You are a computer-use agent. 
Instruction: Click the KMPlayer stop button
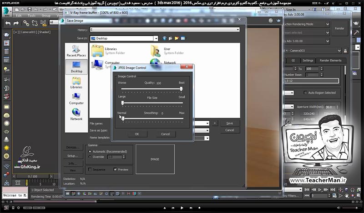pos(199,208)
